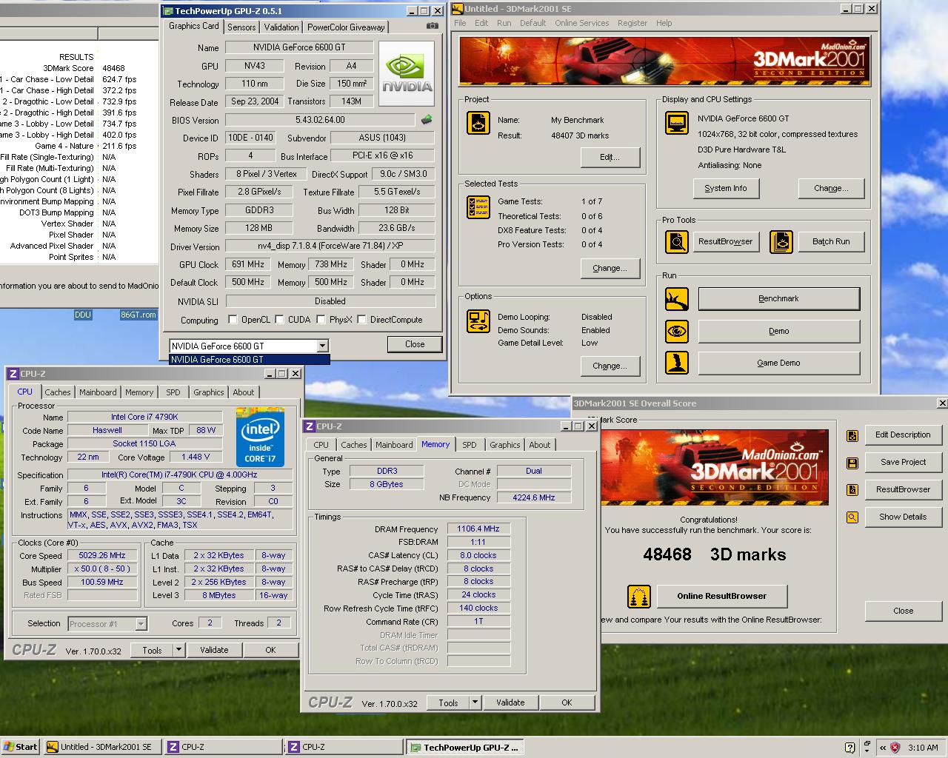Click the TechPowerUp GPU-Z taskbar button
The width and height of the screenshot is (948, 758).
point(464,748)
